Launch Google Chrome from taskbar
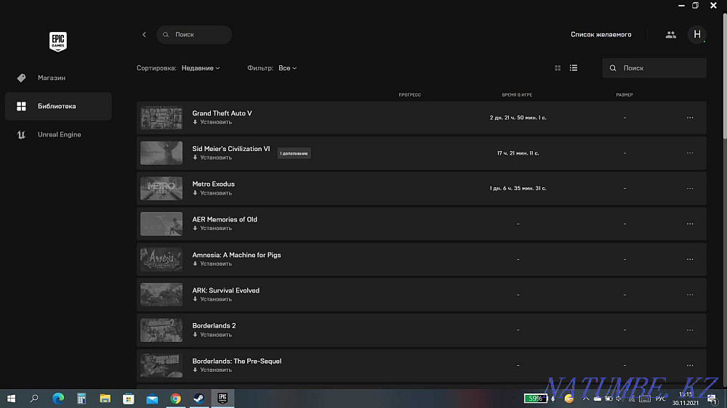This screenshot has height=408, width=727. click(x=175, y=399)
